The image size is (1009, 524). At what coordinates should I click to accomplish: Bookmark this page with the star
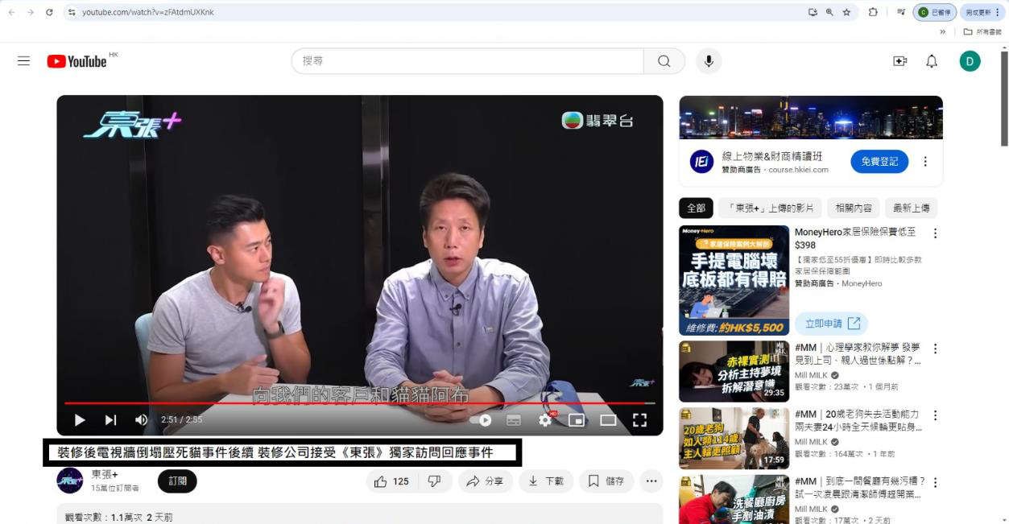846,12
